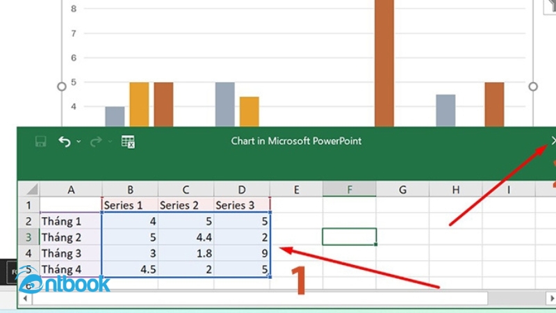Select row header 3
This screenshot has width=556, height=313.
click(28, 237)
